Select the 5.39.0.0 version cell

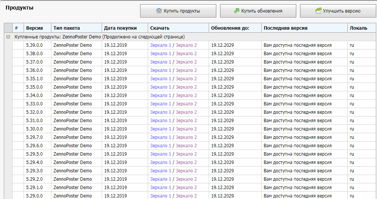click(x=37, y=45)
